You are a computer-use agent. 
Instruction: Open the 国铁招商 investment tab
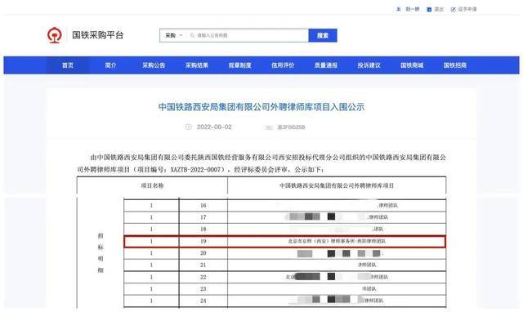(455, 65)
